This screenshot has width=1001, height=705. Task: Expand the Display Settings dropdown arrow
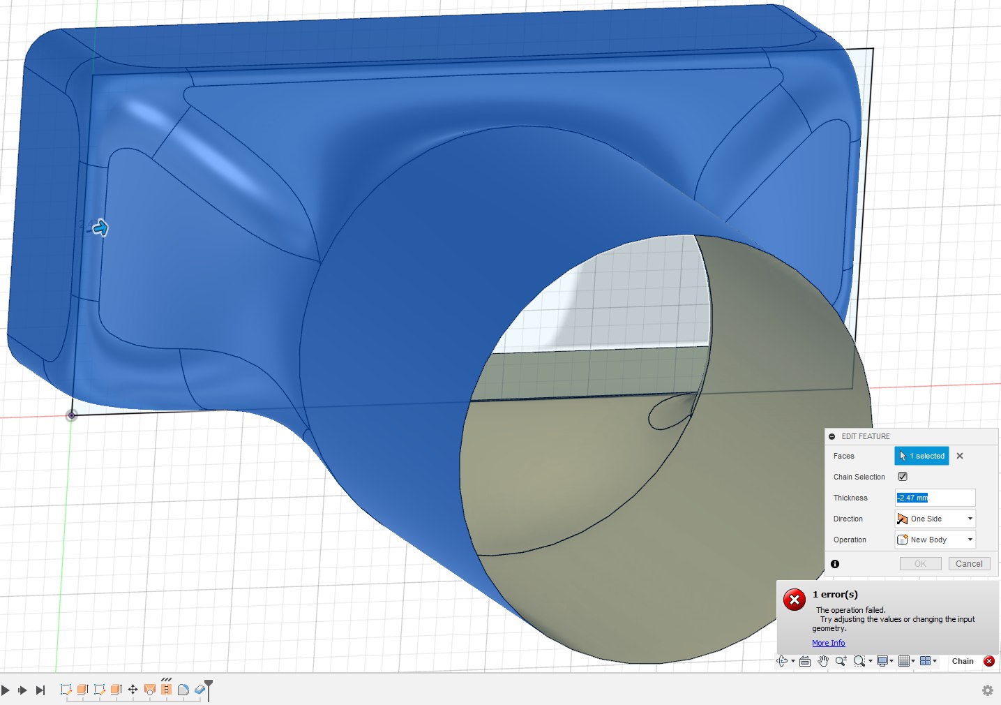point(891,661)
